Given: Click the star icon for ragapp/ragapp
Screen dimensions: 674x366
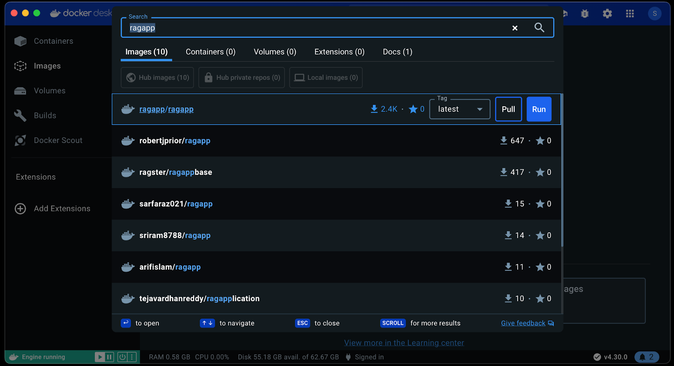Looking at the screenshot, I should (413, 109).
